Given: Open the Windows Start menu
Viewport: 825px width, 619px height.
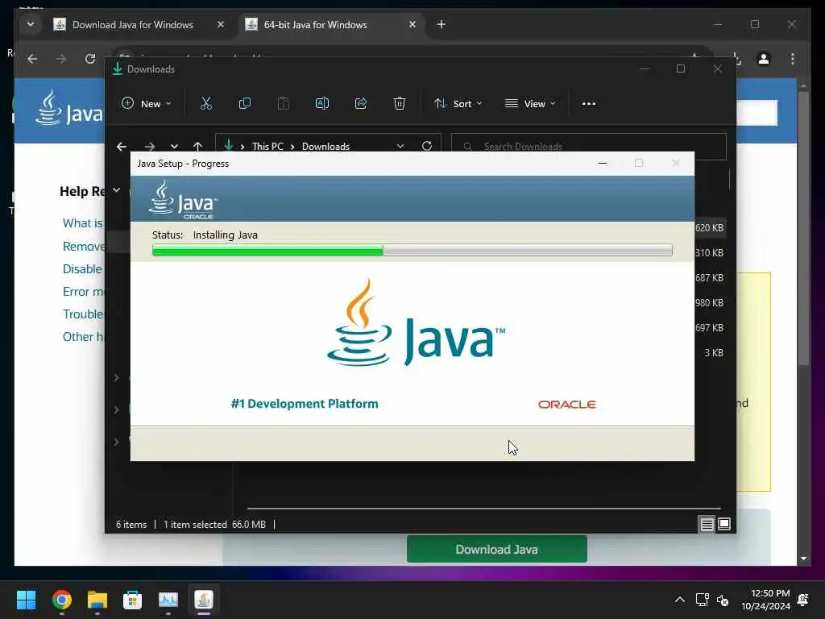Looking at the screenshot, I should pyautogui.click(x=27, y=600).
